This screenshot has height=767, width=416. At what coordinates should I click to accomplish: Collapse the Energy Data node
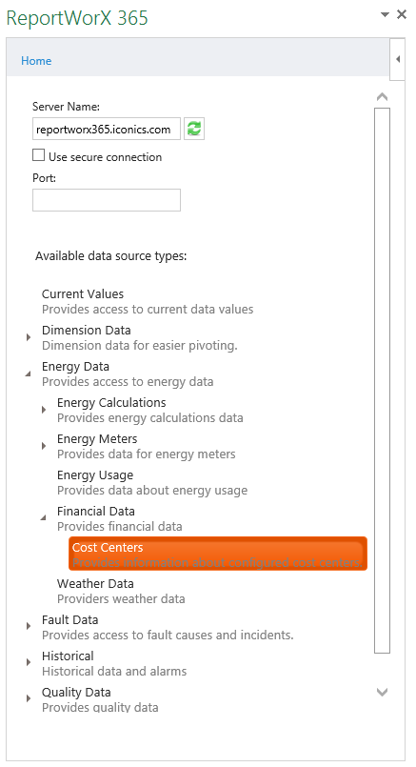coord(29,373)
